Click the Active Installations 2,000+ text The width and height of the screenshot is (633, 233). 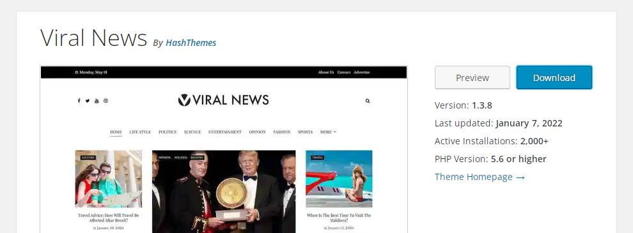[x=492, y=141]
